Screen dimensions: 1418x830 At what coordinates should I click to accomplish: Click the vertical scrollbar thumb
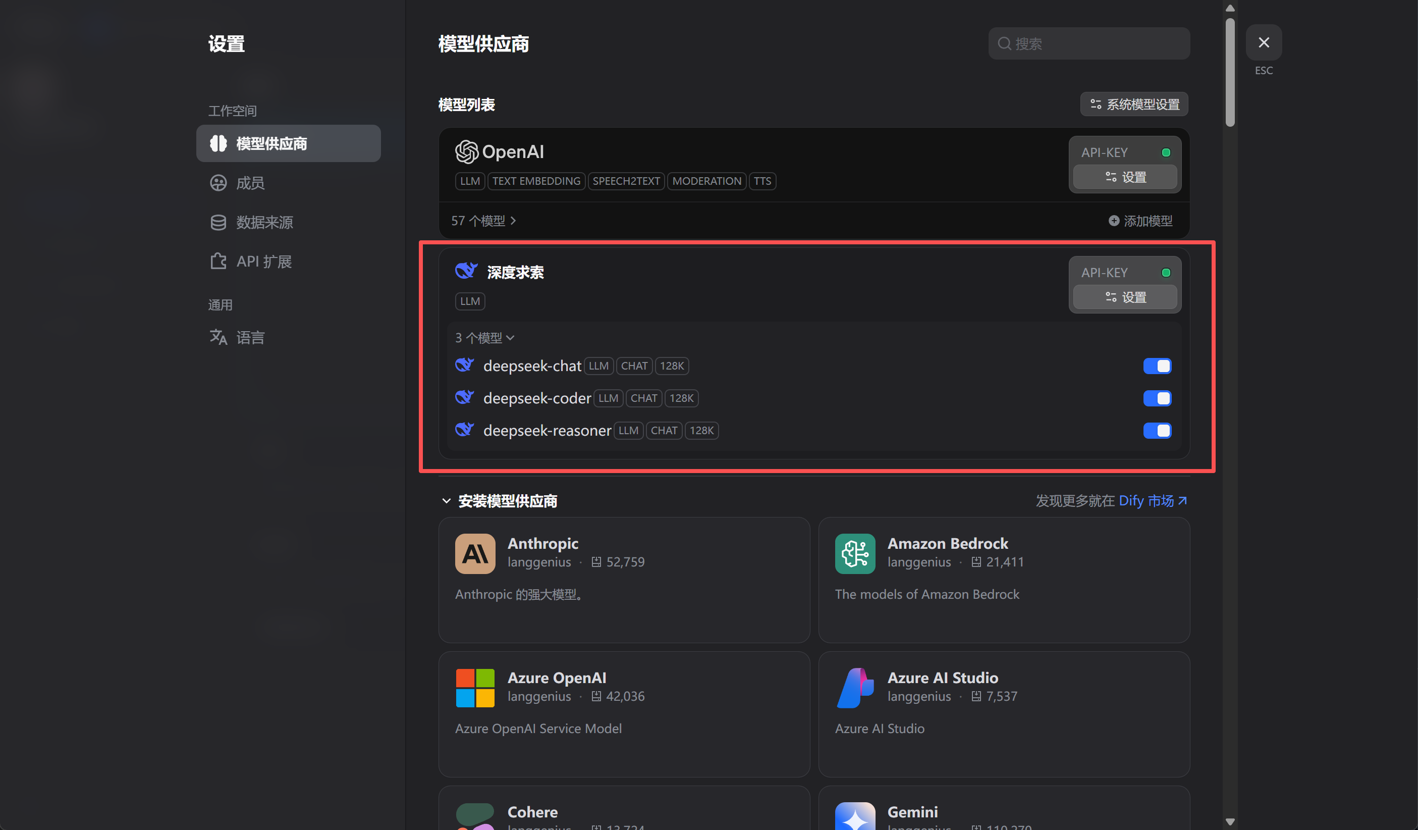tap(1230, 72)
